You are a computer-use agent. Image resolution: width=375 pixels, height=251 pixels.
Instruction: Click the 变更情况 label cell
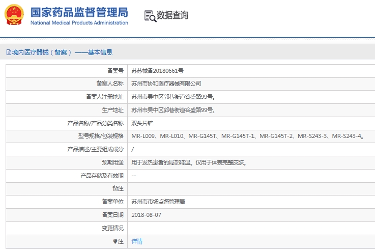67,228
